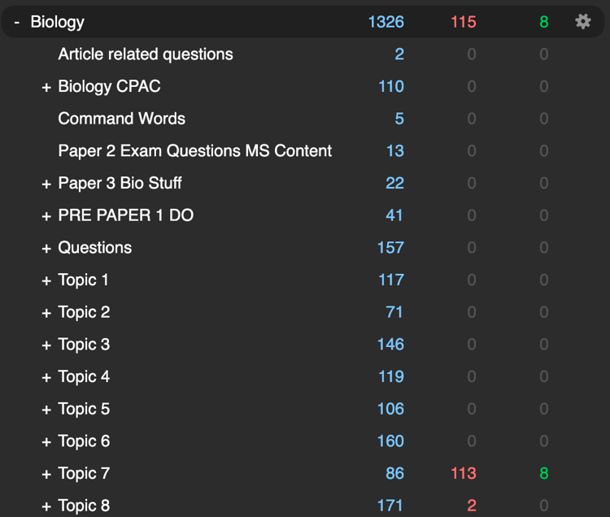The width and height of the screenshot is (610, 517).
Task: Select the Topic 3 deck name
Action: click(84, 345)
